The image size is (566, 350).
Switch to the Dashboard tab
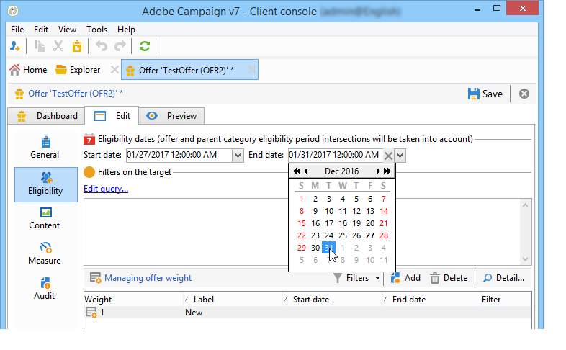pos(47,116)
